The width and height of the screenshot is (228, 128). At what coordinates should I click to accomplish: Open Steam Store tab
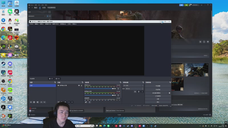36,8
